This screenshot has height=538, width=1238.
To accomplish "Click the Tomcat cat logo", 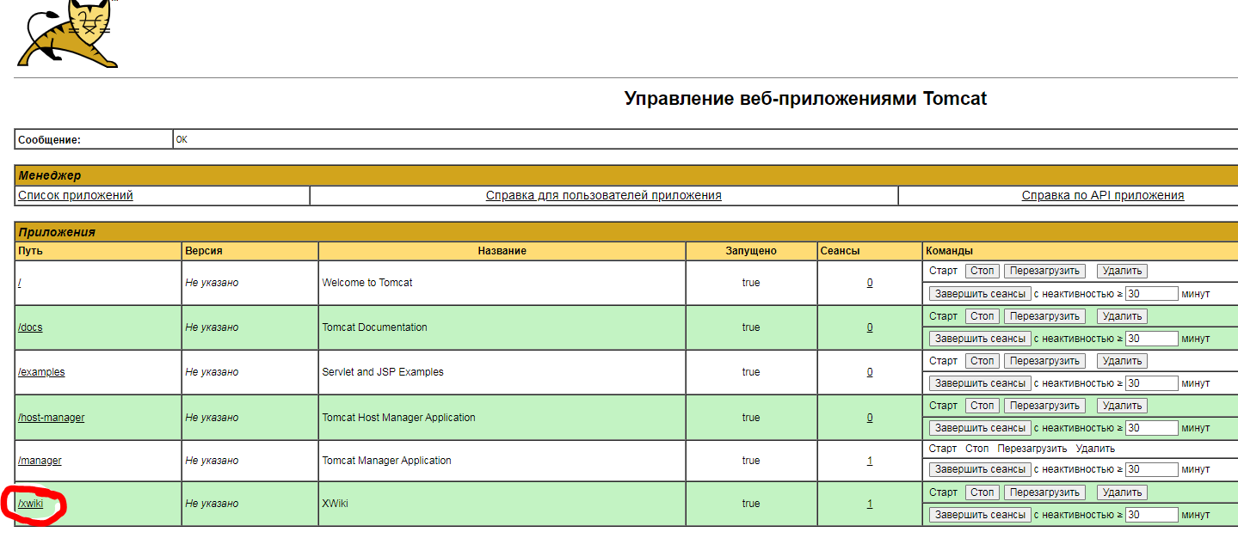I will pyautogui.click(x=66, y=34).
